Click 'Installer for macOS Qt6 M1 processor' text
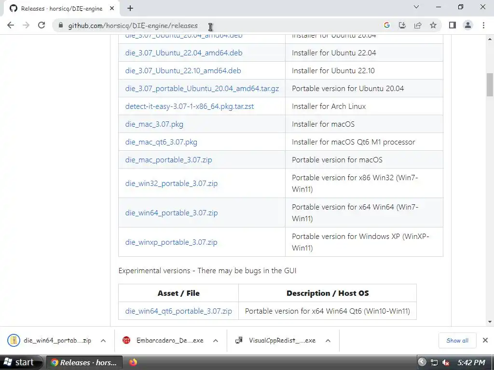 coord(354,142)
